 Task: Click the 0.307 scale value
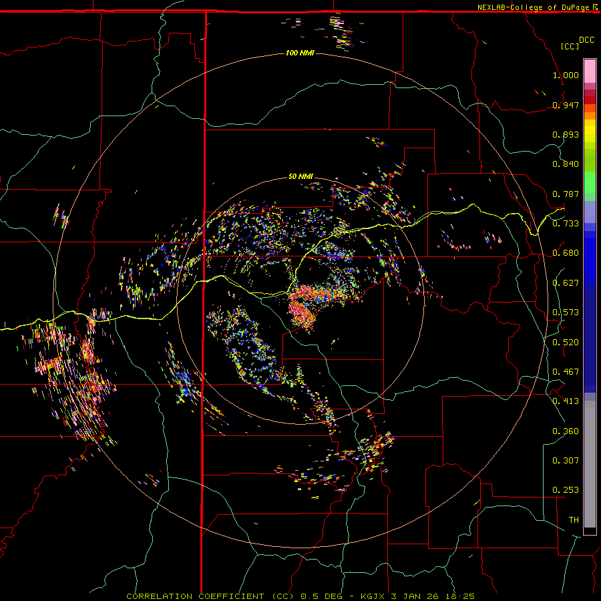tap(566, 461)
